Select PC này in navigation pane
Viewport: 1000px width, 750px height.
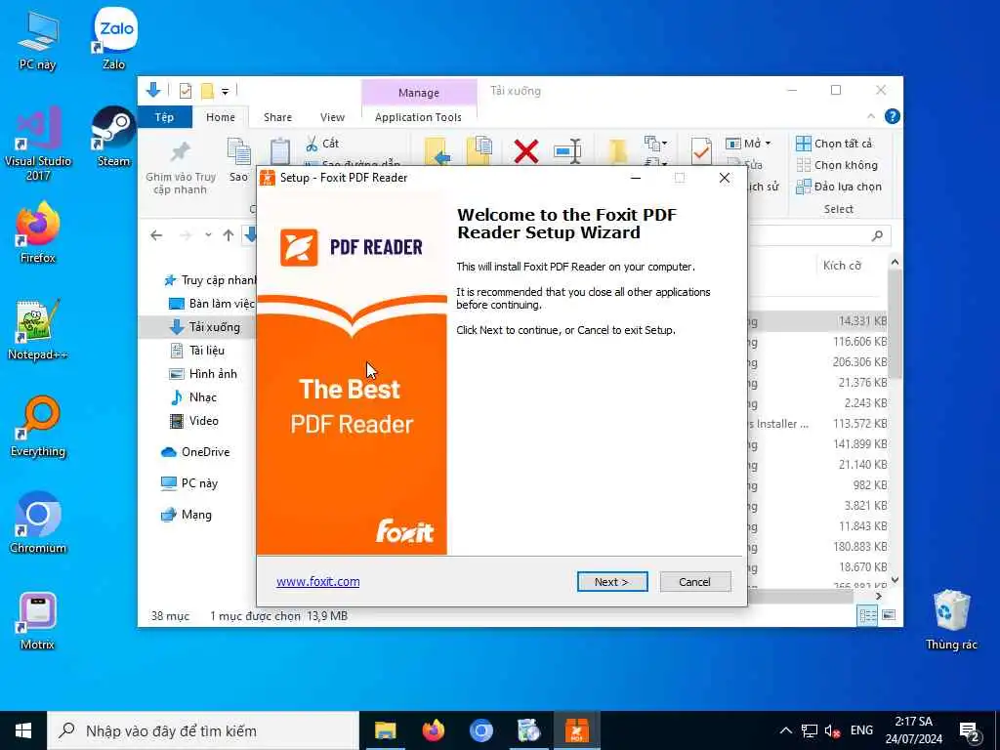188,483
